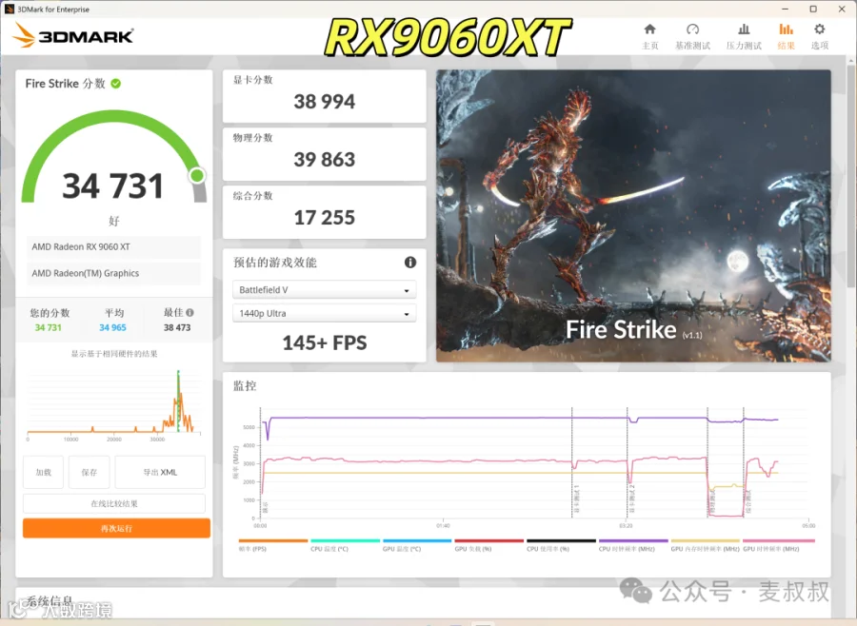Open the 主页 home icon tab
Image resolution: width=857 pixels, height=626 pixels.
click(x=649, y=36)
